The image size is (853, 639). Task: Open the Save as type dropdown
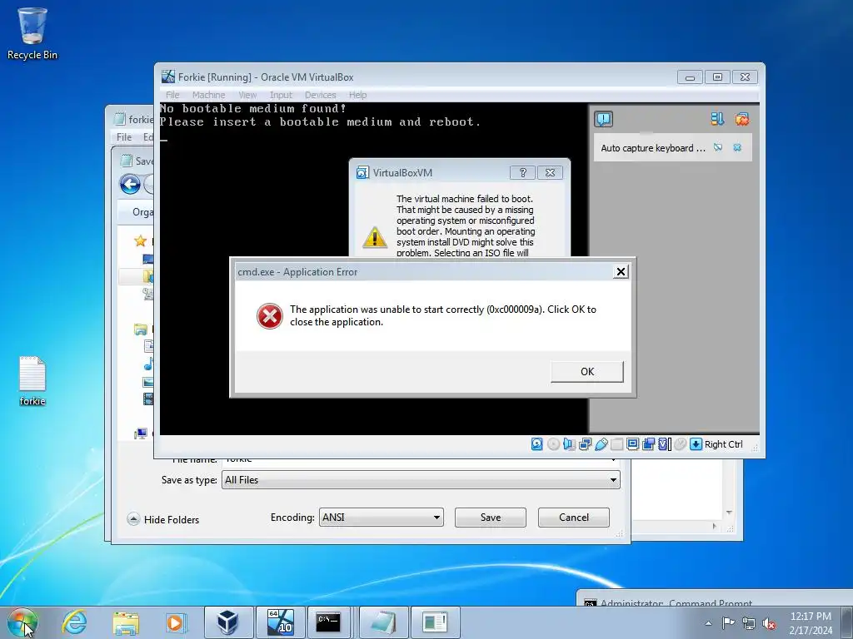point(421,480)
